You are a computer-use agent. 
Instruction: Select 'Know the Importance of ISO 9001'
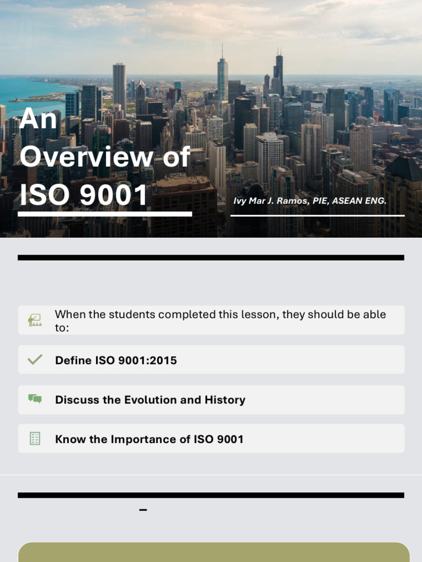click(x=149, y=440)
